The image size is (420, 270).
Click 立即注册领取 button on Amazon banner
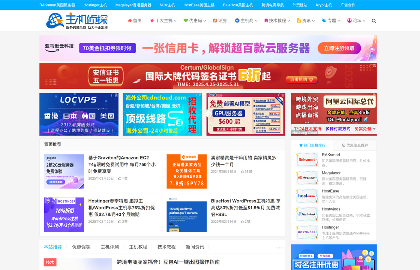pos(339,48)
